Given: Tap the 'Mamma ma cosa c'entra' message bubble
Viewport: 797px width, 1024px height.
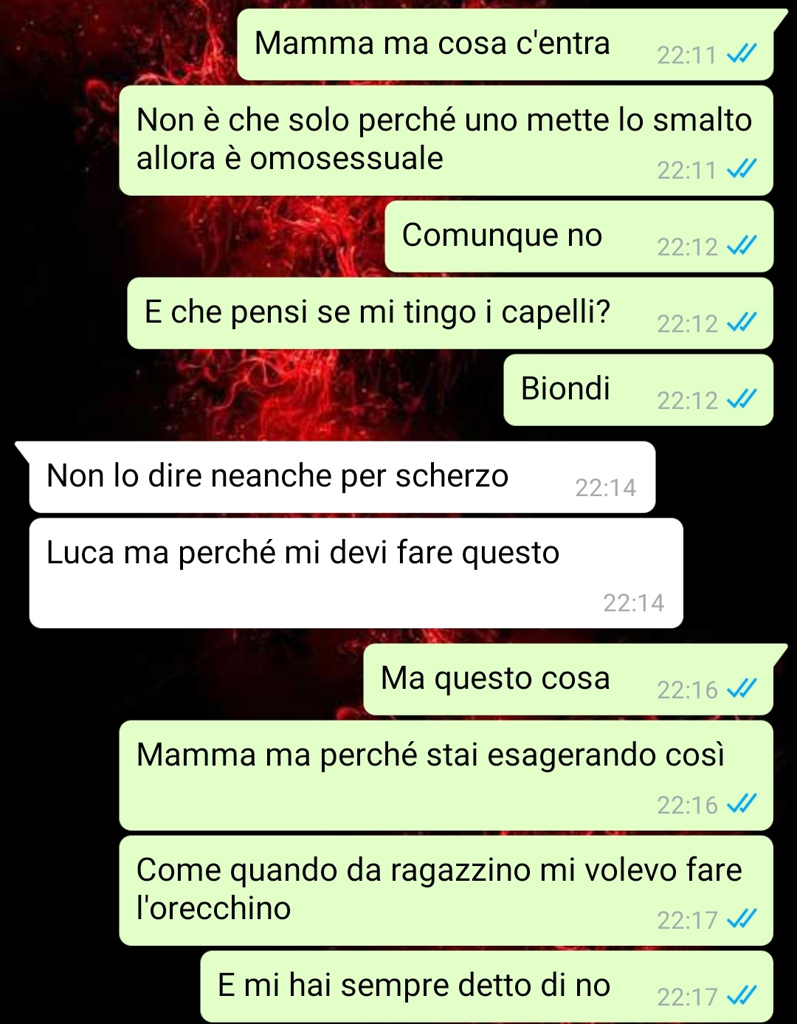Looking at the screenshot, I should pyautogui.click(x=506, y=44).
